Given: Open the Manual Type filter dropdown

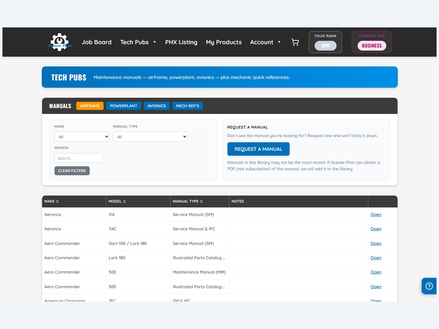Looking at the screenshot, I should [x=150, y=137].
